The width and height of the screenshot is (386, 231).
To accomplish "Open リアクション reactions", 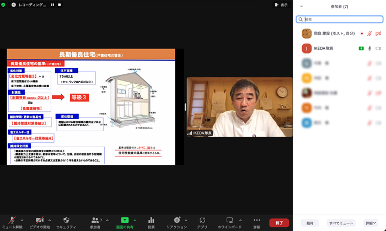I will click(177, 223).
